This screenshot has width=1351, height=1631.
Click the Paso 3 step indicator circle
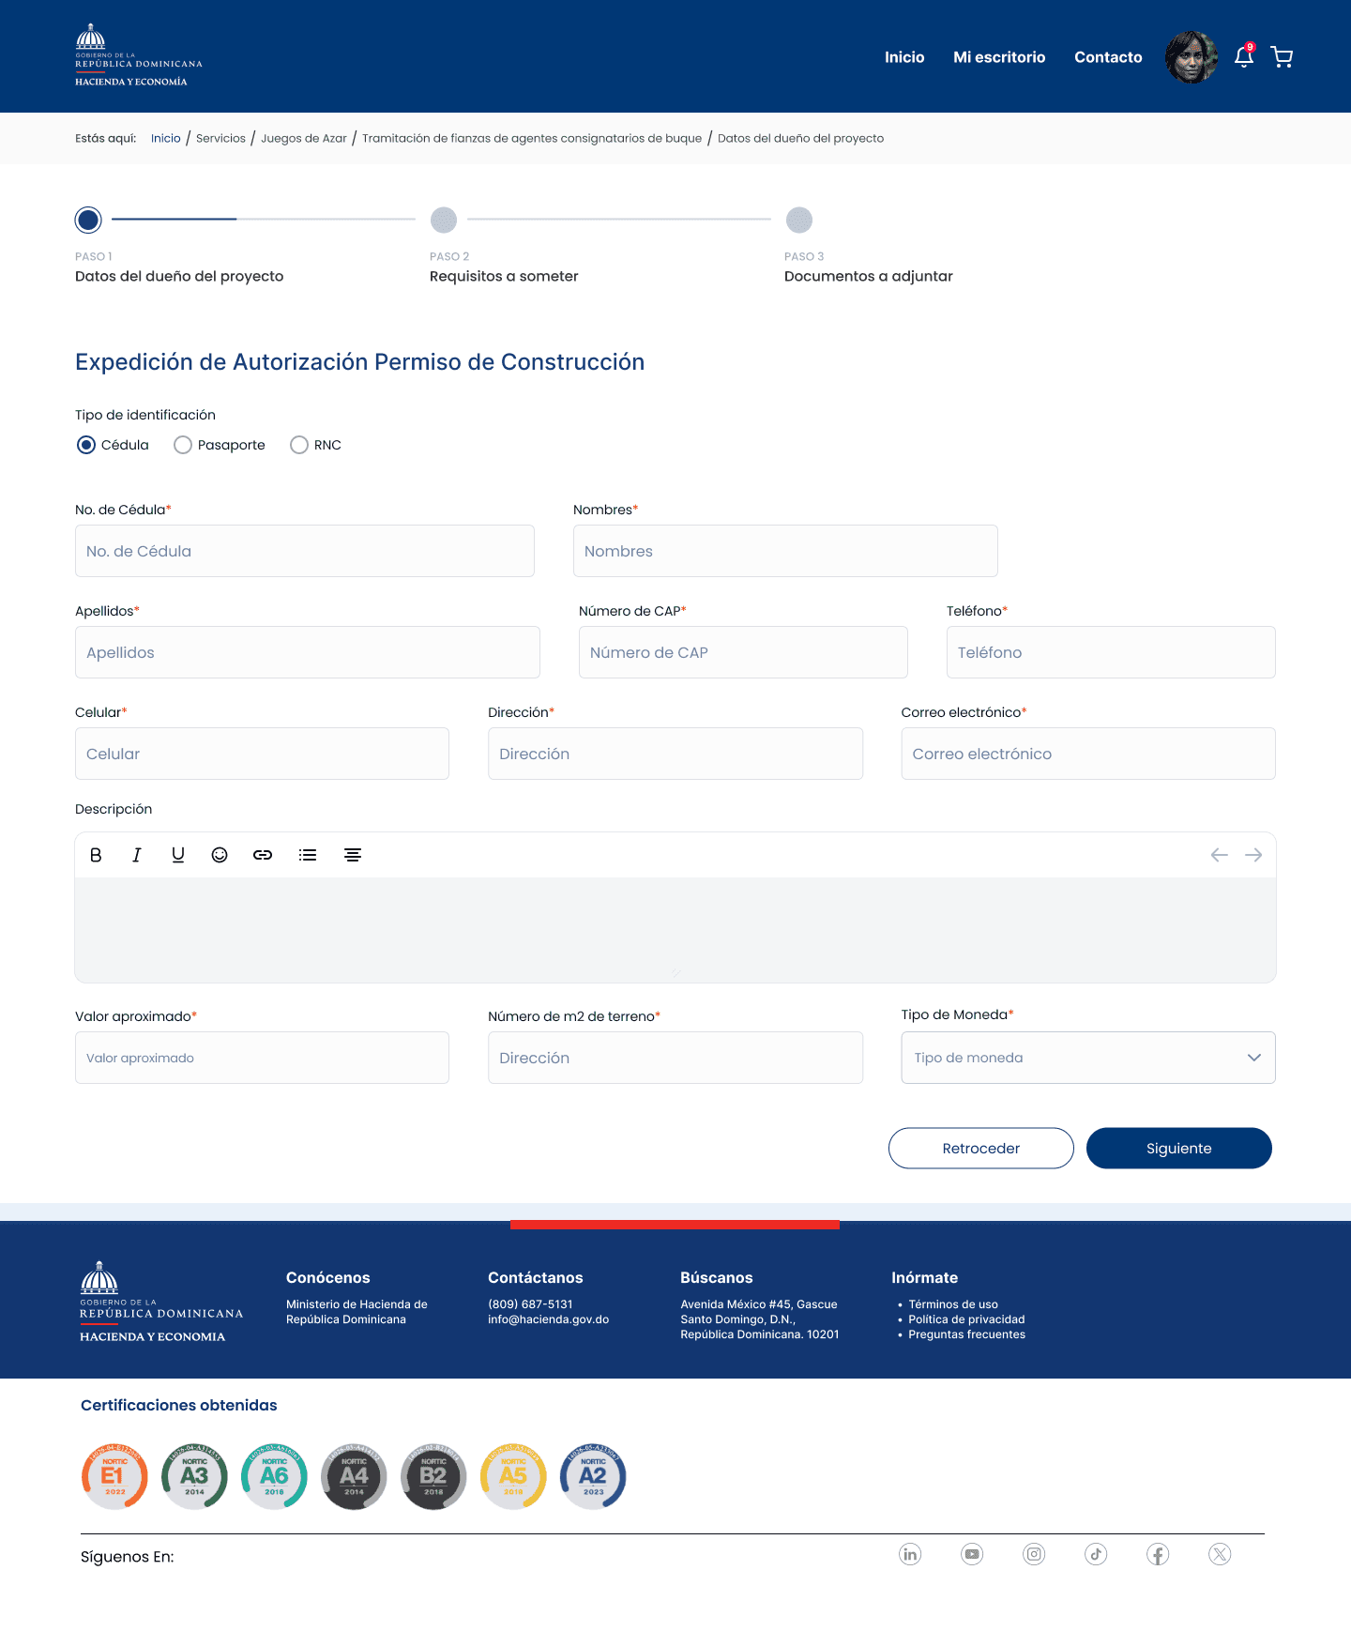(x=799, y=220)
